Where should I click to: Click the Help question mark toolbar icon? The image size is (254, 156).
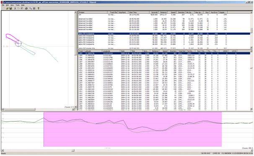click(39, 8)
